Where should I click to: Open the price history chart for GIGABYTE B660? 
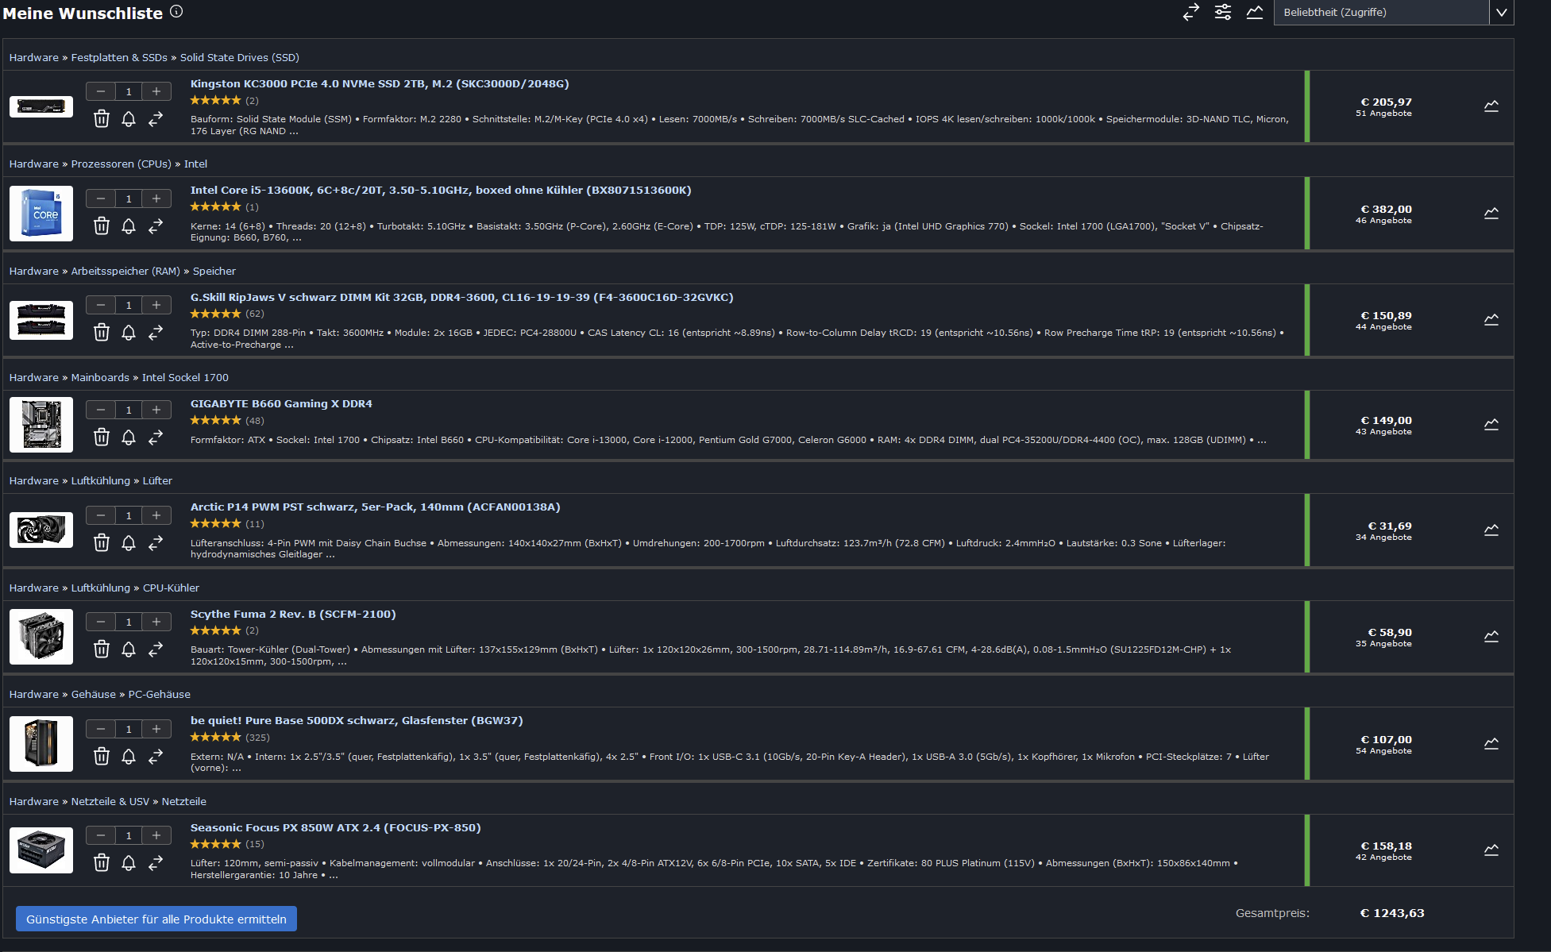tap(1491, 425)
